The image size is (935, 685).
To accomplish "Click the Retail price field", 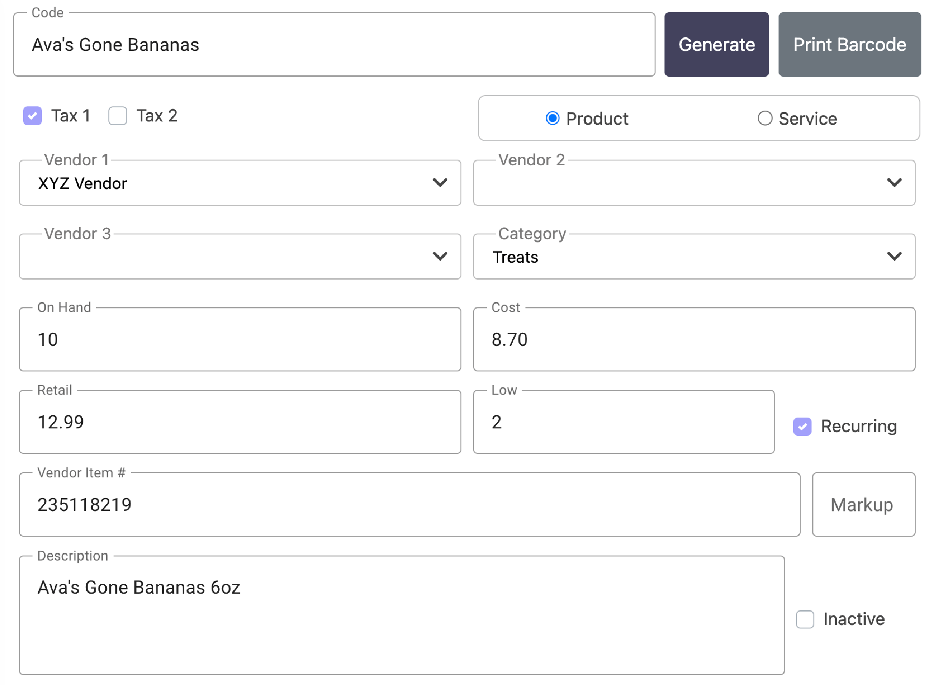I will click(x=239, y=422).
